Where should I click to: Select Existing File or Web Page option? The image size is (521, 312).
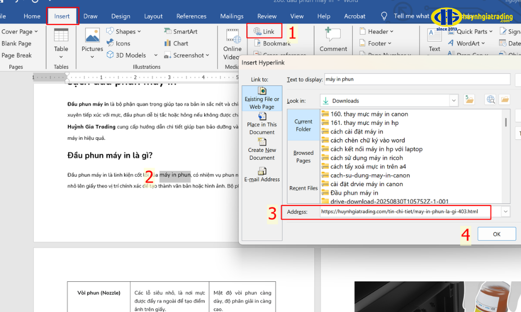[262, 98]
